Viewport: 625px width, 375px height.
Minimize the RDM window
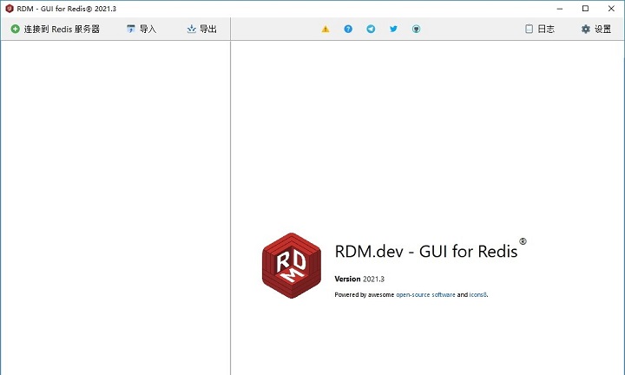point(560,9)
